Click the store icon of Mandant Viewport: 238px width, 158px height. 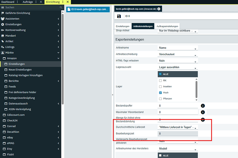tap(2, 36)
